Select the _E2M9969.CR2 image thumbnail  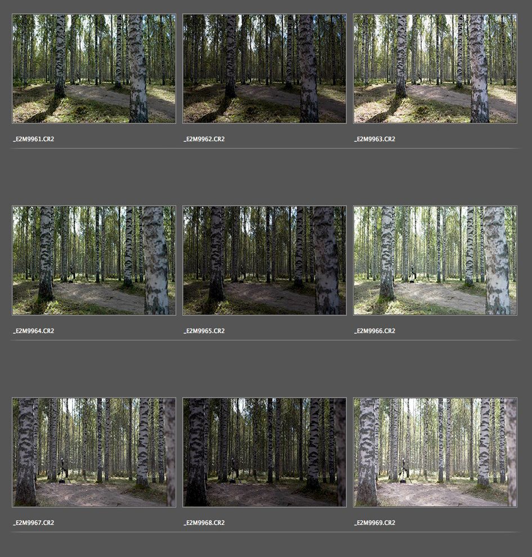coord(435,452)
